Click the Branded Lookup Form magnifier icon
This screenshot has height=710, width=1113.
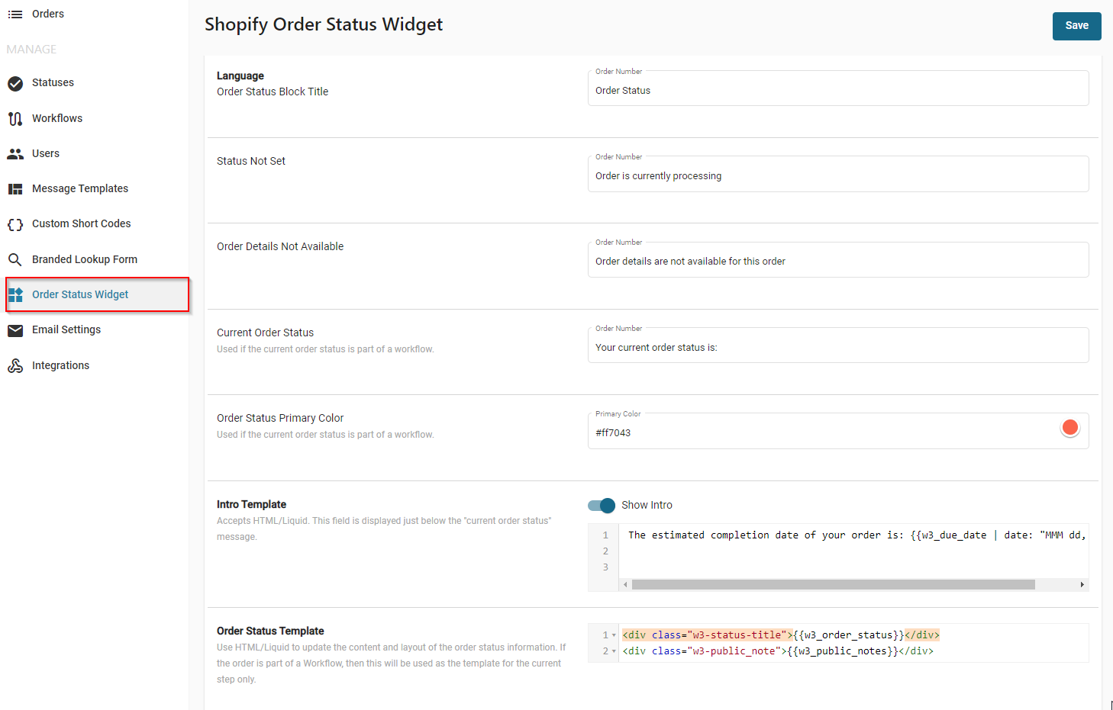(x=15, y=259)
